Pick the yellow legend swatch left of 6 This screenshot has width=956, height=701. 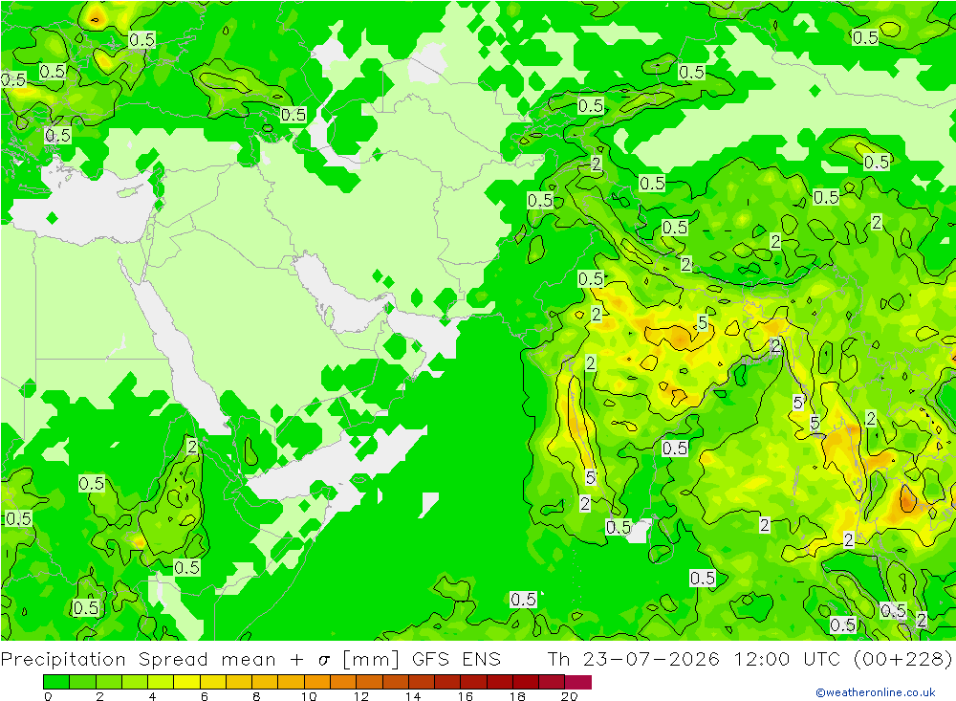(x=186, y=682)
